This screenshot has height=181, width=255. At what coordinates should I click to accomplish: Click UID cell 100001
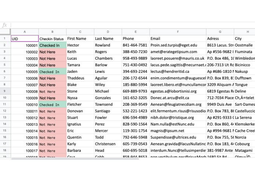tap(25, 45)
